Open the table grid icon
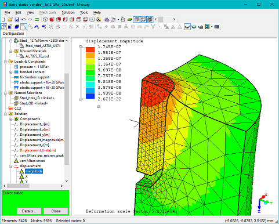The width and height of the screenshot is (279, 224). click(216, 27)
